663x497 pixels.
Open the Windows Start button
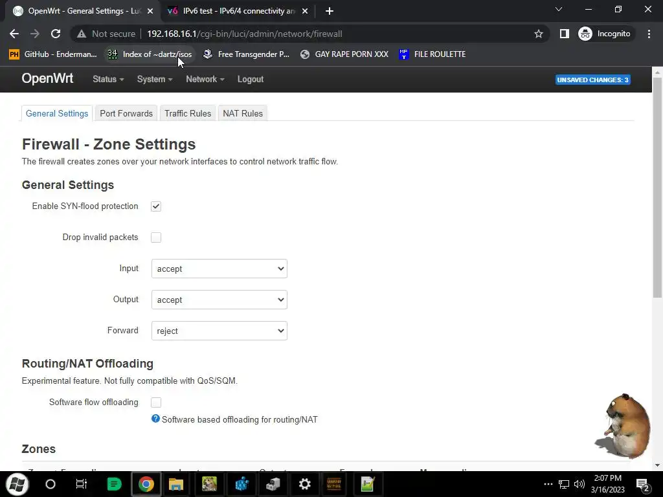[x=17, y=484]
